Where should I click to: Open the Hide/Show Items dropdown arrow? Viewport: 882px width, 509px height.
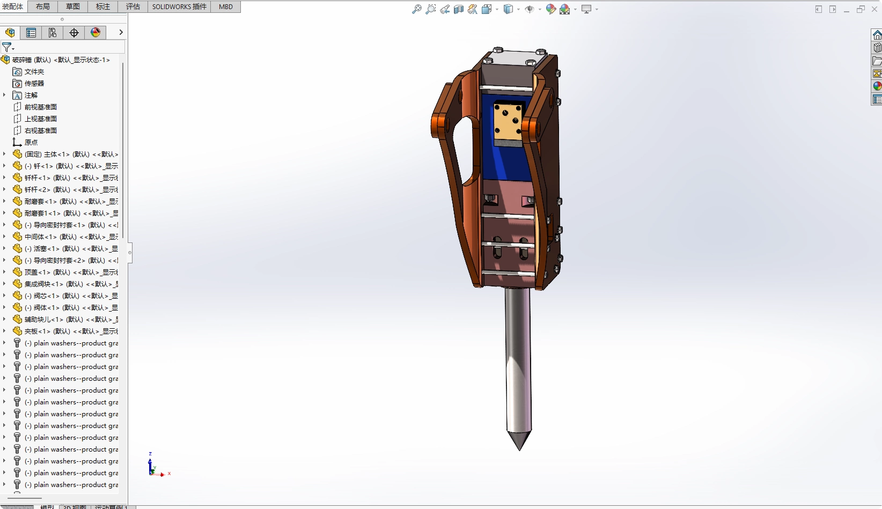[540, 9]
